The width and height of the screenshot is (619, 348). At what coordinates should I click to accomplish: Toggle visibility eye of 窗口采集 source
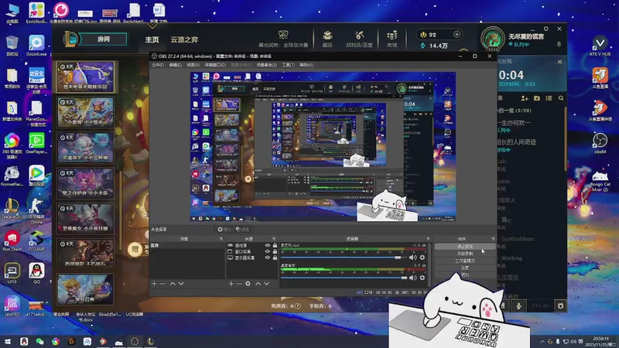tap(268, 251)
